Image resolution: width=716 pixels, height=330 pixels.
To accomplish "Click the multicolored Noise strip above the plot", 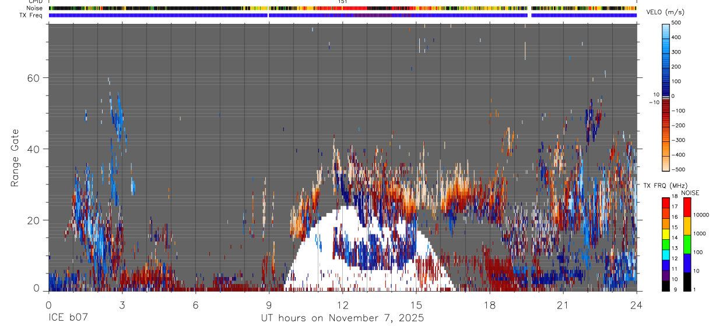I will pyautogui.click(x=343, y=8).
